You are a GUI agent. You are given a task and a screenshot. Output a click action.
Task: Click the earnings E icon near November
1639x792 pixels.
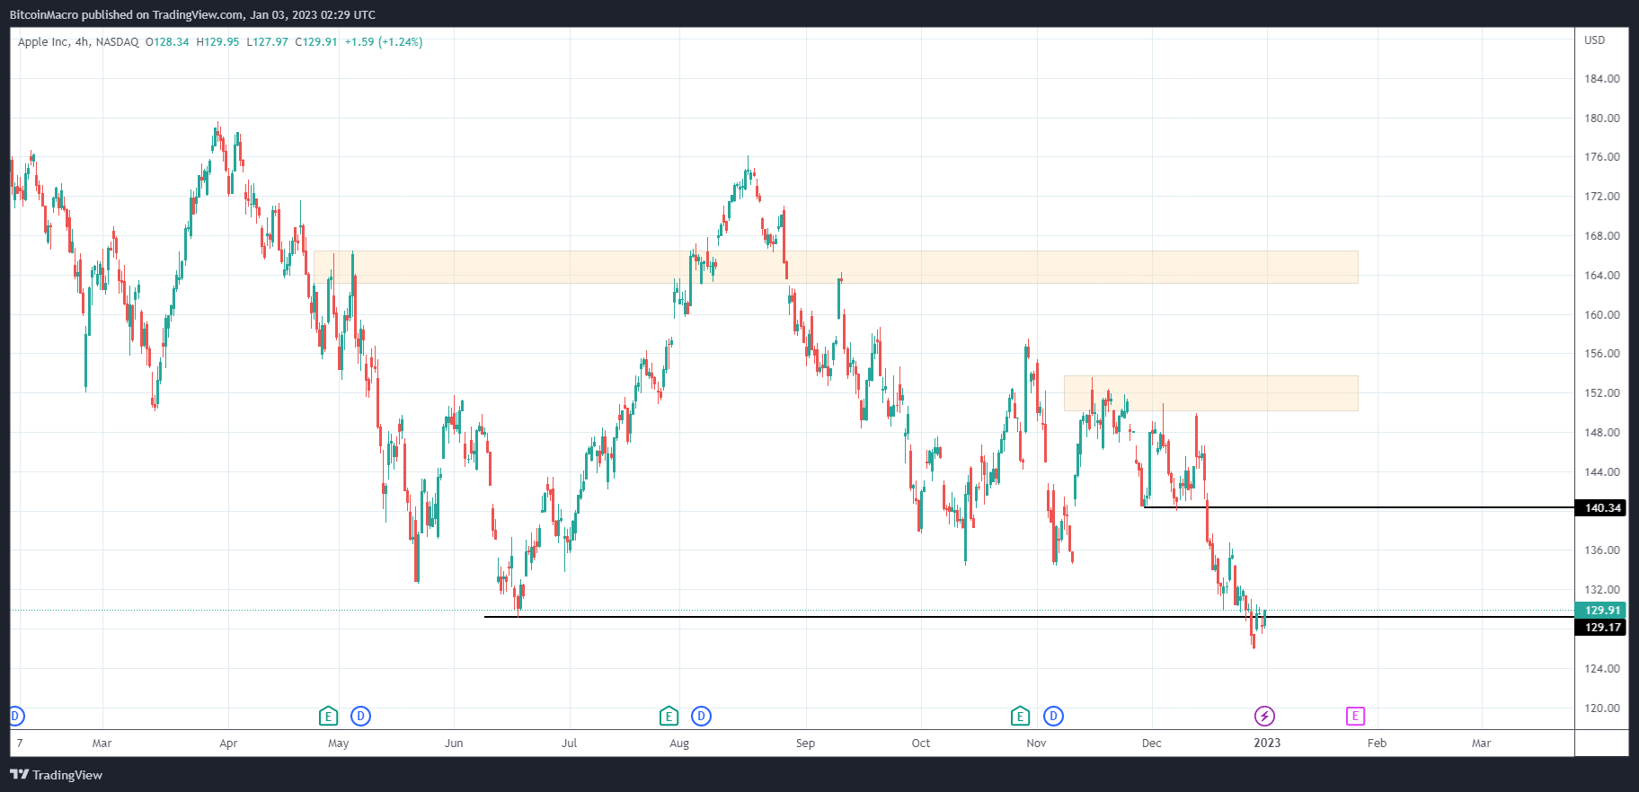tap(1019, 716)
